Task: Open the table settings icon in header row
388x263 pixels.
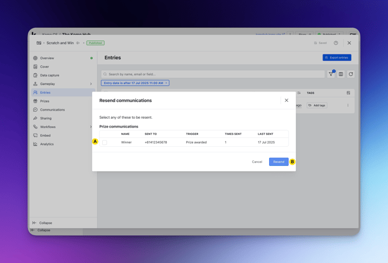Action: [348, 93]
